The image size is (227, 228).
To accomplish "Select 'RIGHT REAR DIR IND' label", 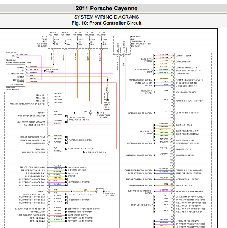I will [185, 140].
